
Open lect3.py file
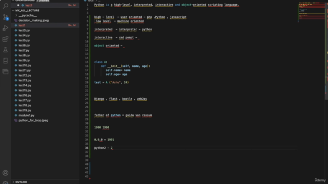pos(24,30)
